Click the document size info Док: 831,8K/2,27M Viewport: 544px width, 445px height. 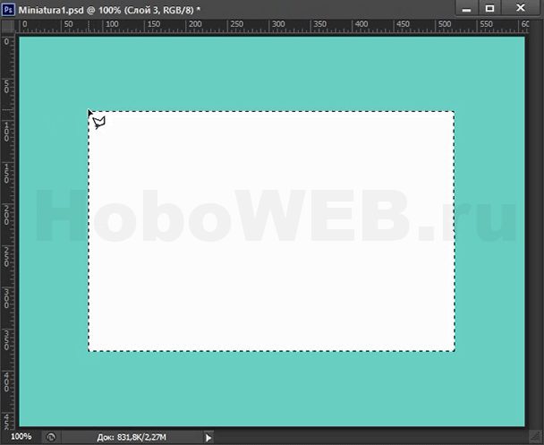point(132,437)
